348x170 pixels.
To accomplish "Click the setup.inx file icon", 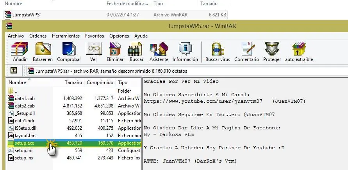I will pos(11,158).
